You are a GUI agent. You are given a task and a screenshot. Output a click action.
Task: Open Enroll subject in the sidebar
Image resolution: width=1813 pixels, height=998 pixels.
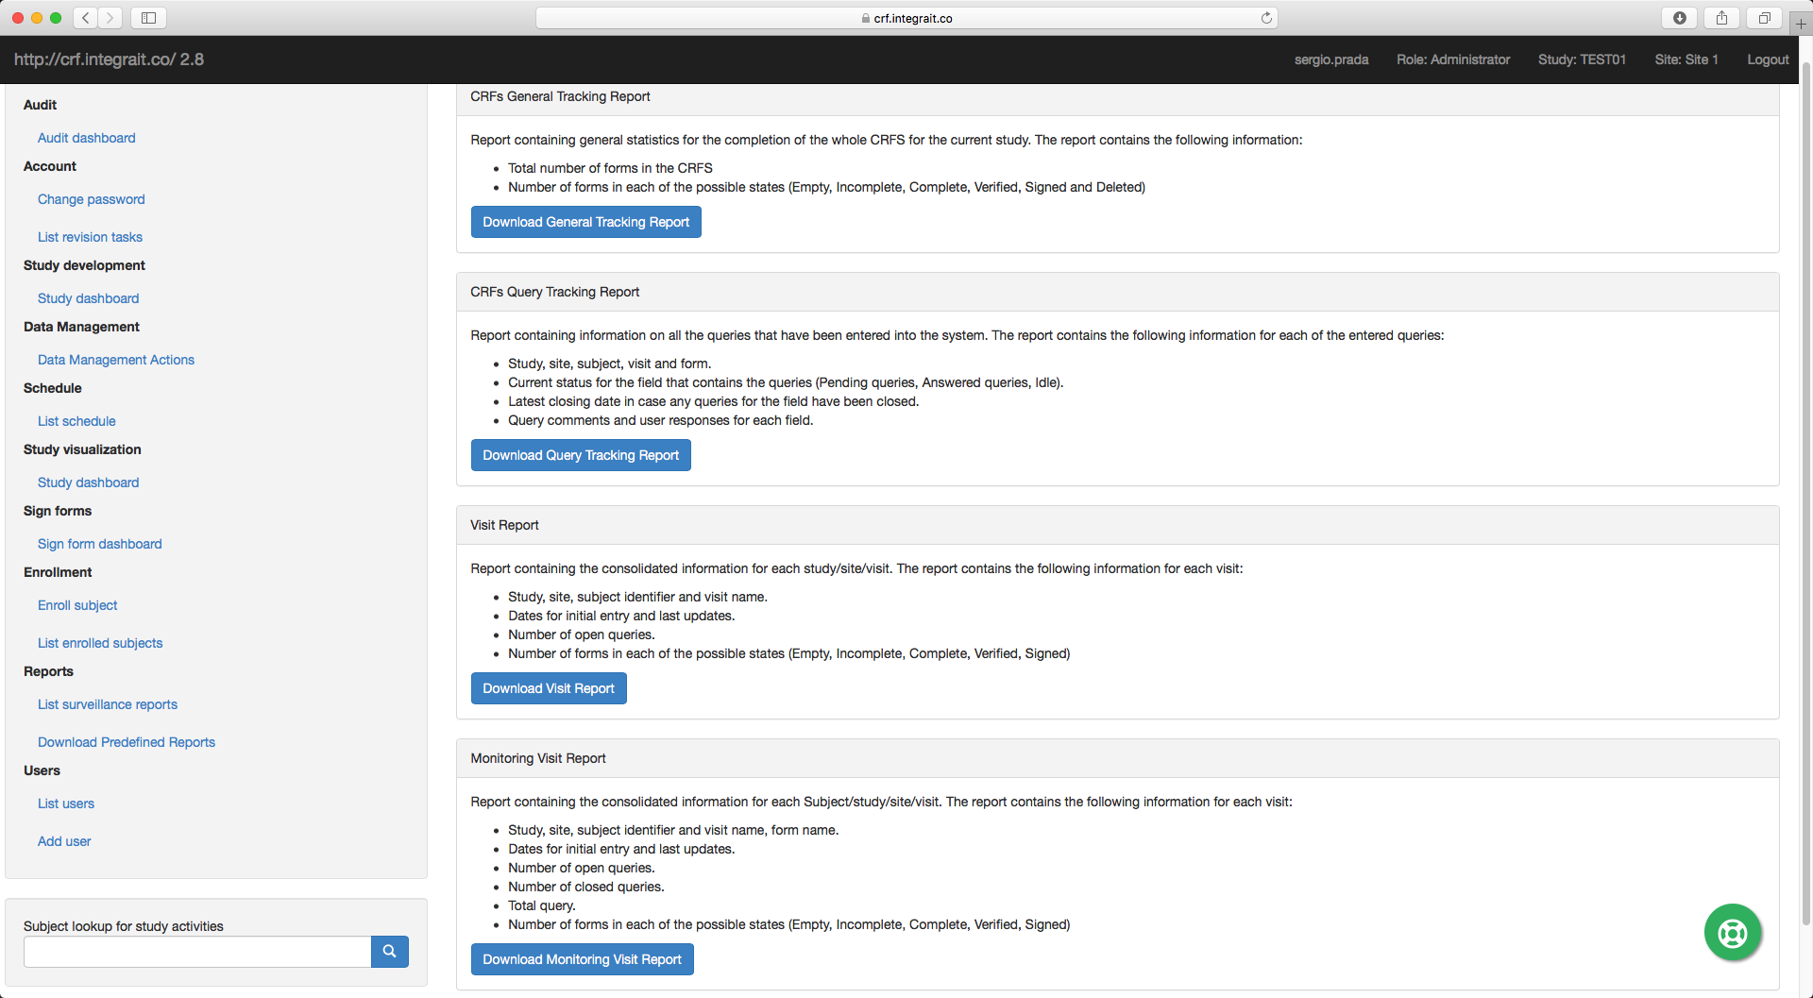pyautogui.click(x=77, y=605)
